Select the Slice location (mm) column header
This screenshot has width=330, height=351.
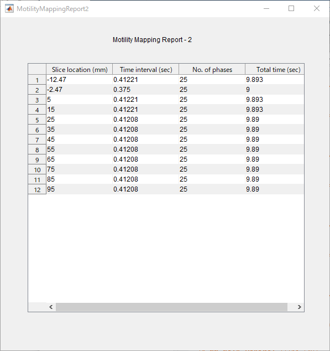[80, 69]
